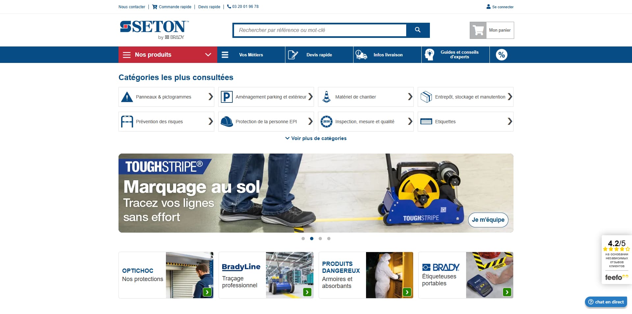This screenshot has width=632, height=314.
Task: Click green arrow on Brady Étiqueteuses card
Action: pyautogui.click(x=507, y=292)
